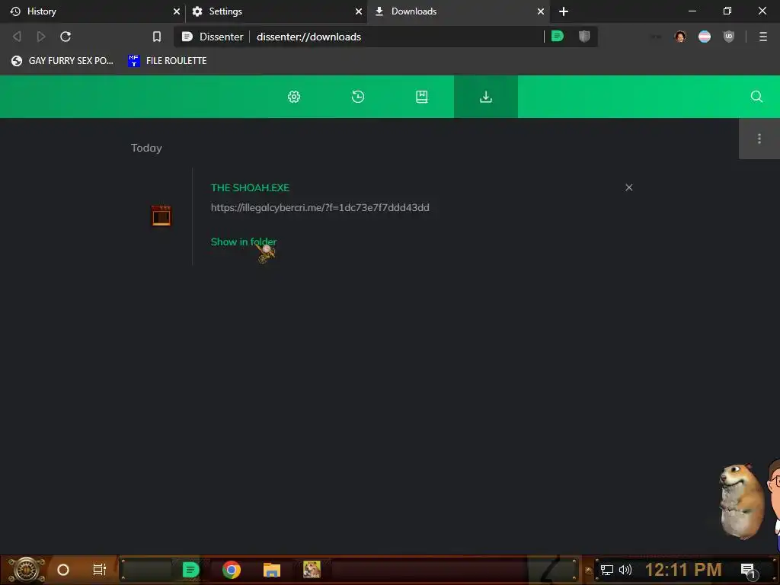
Task: Switch to the History tab
Action: click(x=92, y=11)
